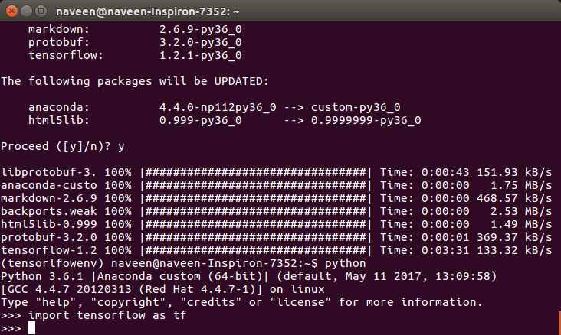Select the 'markdown:' package name

[x=59, y=29]
